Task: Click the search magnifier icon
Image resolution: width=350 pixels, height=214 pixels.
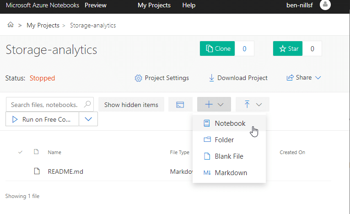Action: [87, 104]
